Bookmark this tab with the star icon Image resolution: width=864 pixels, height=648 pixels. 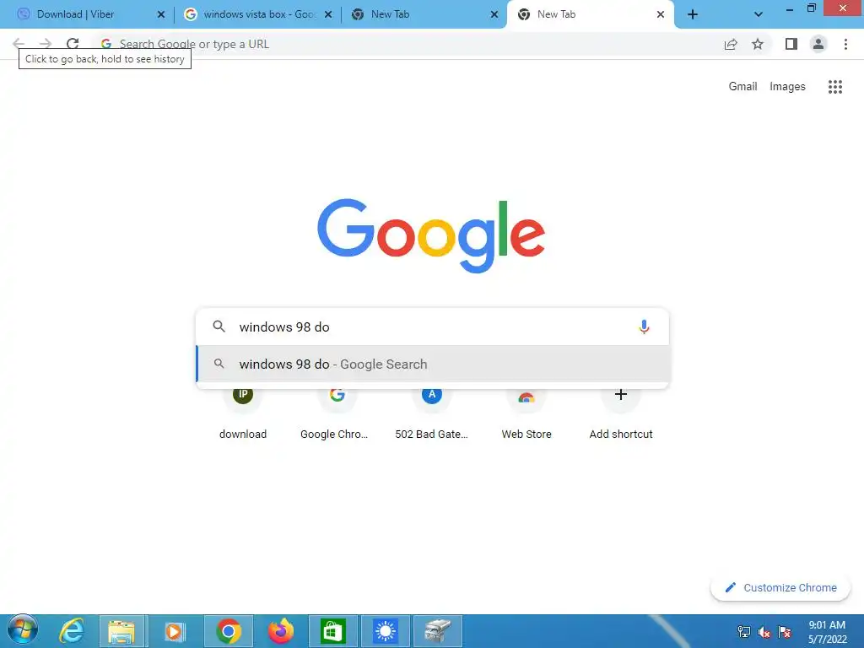click(758, 44)
